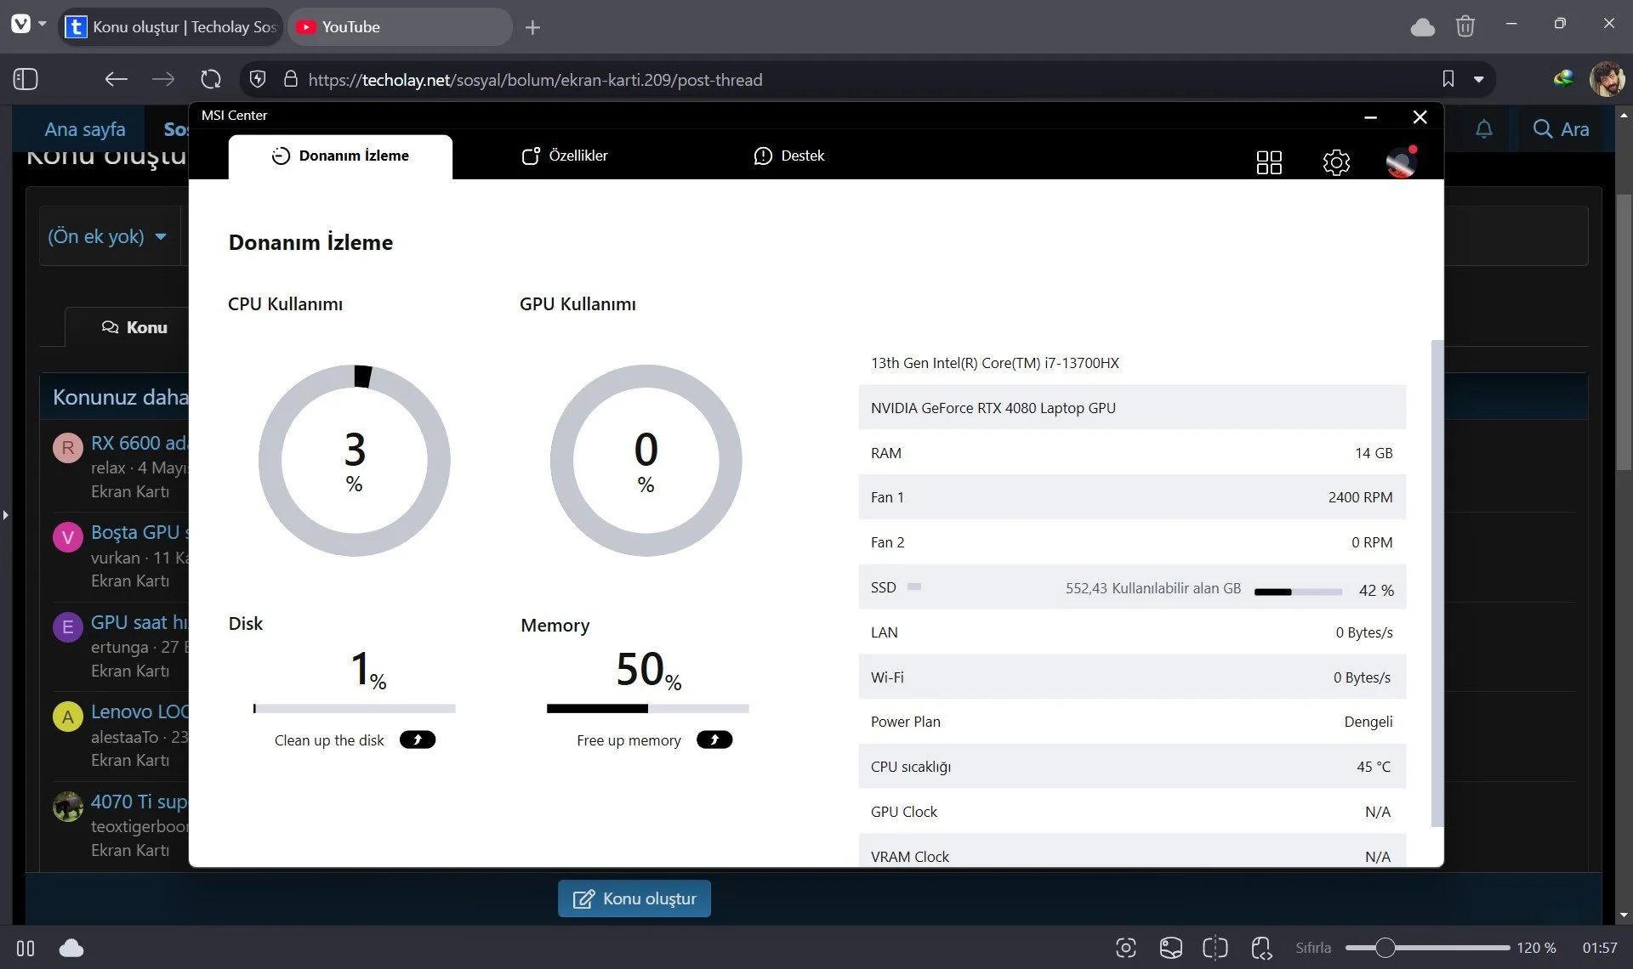
Task: Run Clean up the disk arrow button
Action: [418, 739]
